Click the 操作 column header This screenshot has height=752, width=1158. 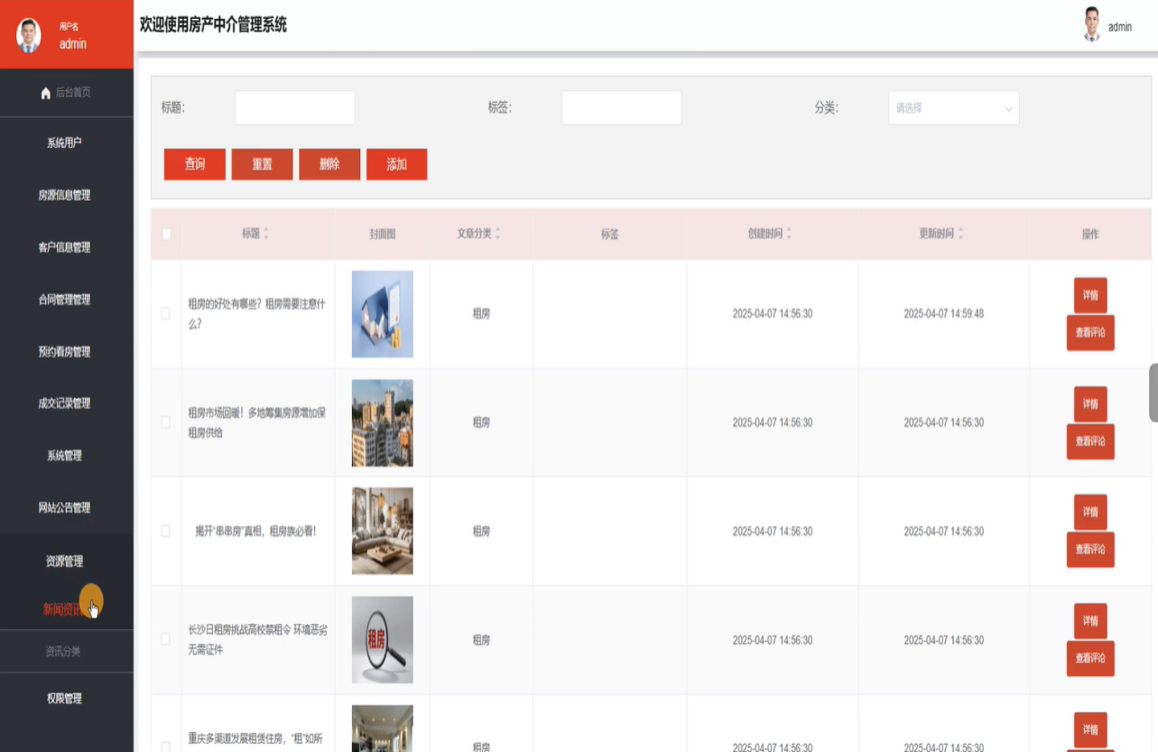tap(1090, 235)
